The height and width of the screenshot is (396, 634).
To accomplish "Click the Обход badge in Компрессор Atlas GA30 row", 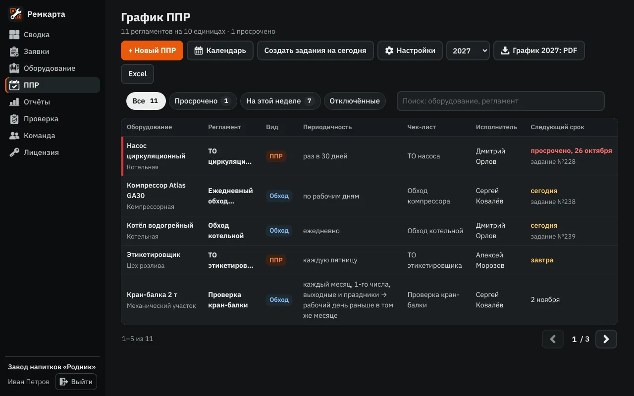I will [279, 196].
